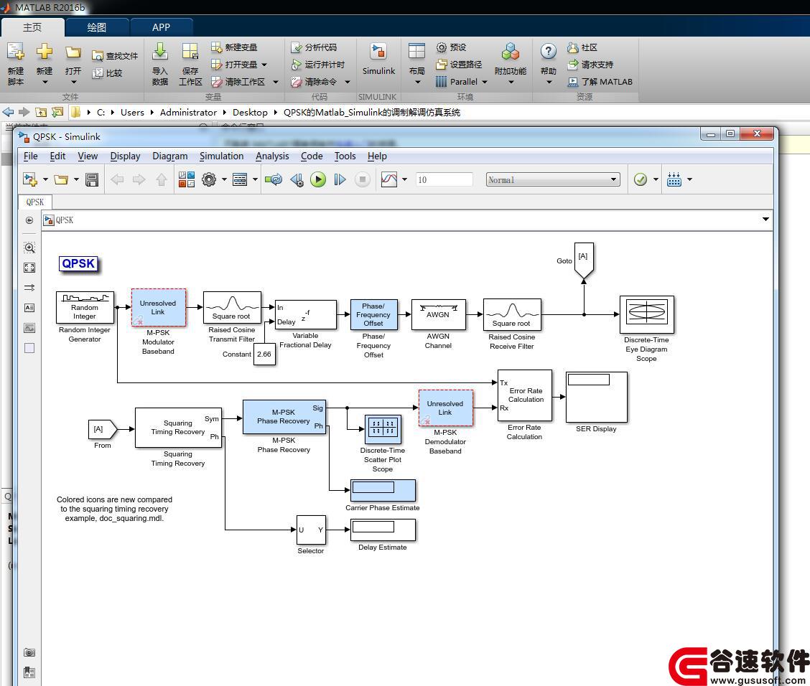Go up one folder in MATLAB address bar
Viewport: 810px width, 686px height.
41,112
